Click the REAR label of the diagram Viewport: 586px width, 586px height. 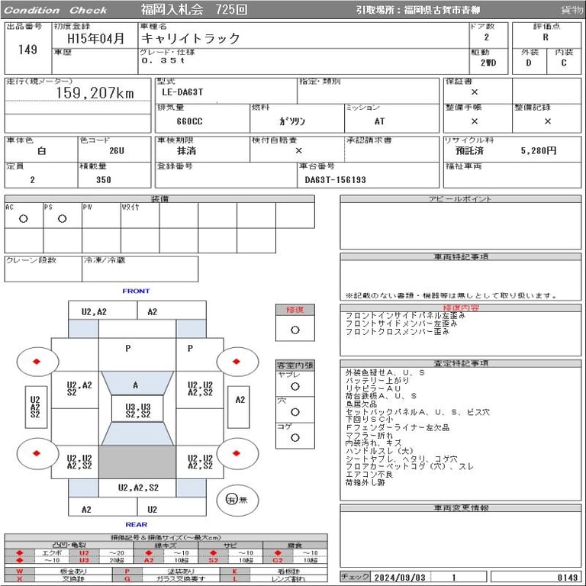[136, 524]
